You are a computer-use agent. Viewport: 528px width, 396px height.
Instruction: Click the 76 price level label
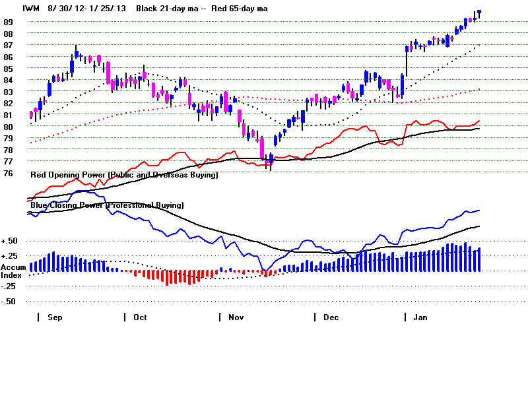tap(8, 174)
